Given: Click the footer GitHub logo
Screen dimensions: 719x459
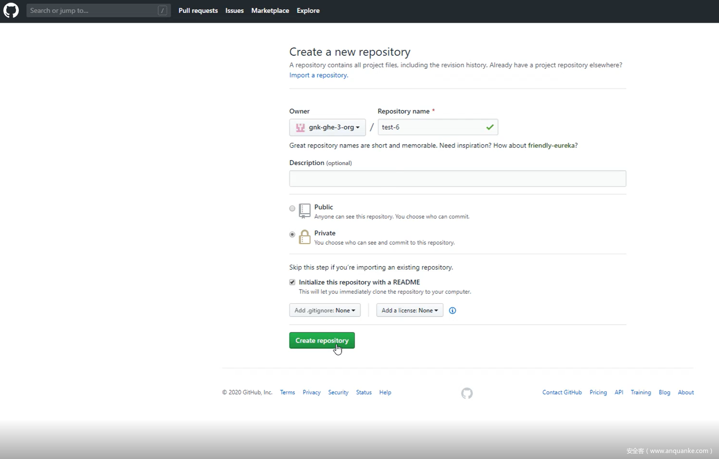Looking at the screenshot, I should point(467,393).
